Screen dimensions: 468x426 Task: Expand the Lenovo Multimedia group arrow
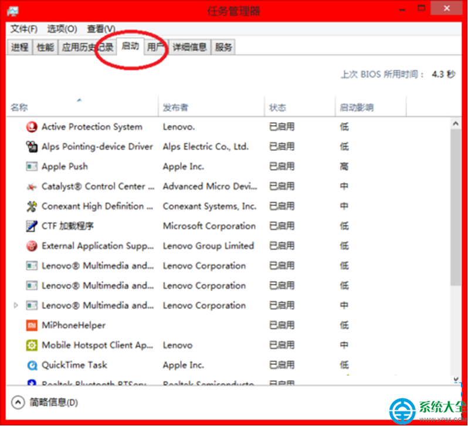[x=16, y=305]
